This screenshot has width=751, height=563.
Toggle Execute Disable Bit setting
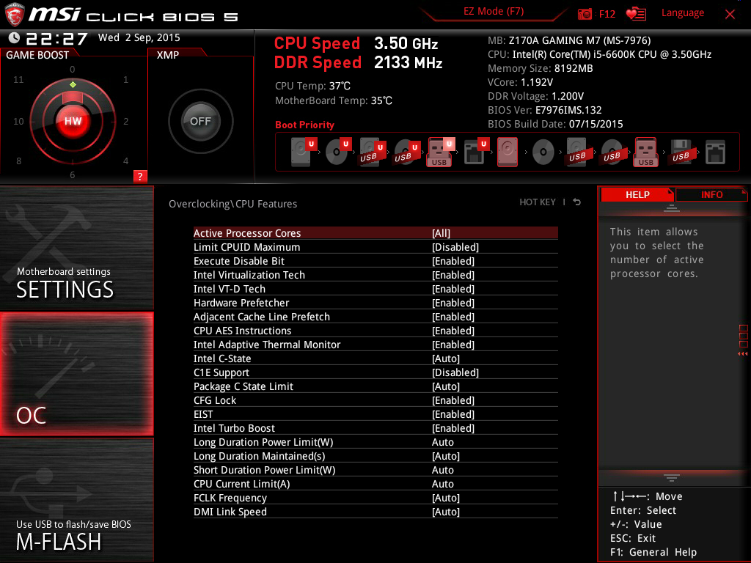[x=375, y=261]
